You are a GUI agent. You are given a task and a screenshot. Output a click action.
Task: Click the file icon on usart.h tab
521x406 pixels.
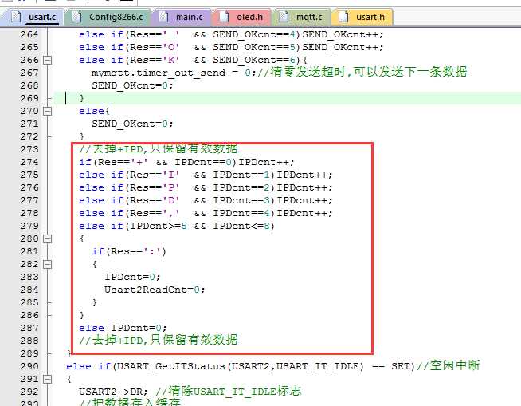pos(343,17)
